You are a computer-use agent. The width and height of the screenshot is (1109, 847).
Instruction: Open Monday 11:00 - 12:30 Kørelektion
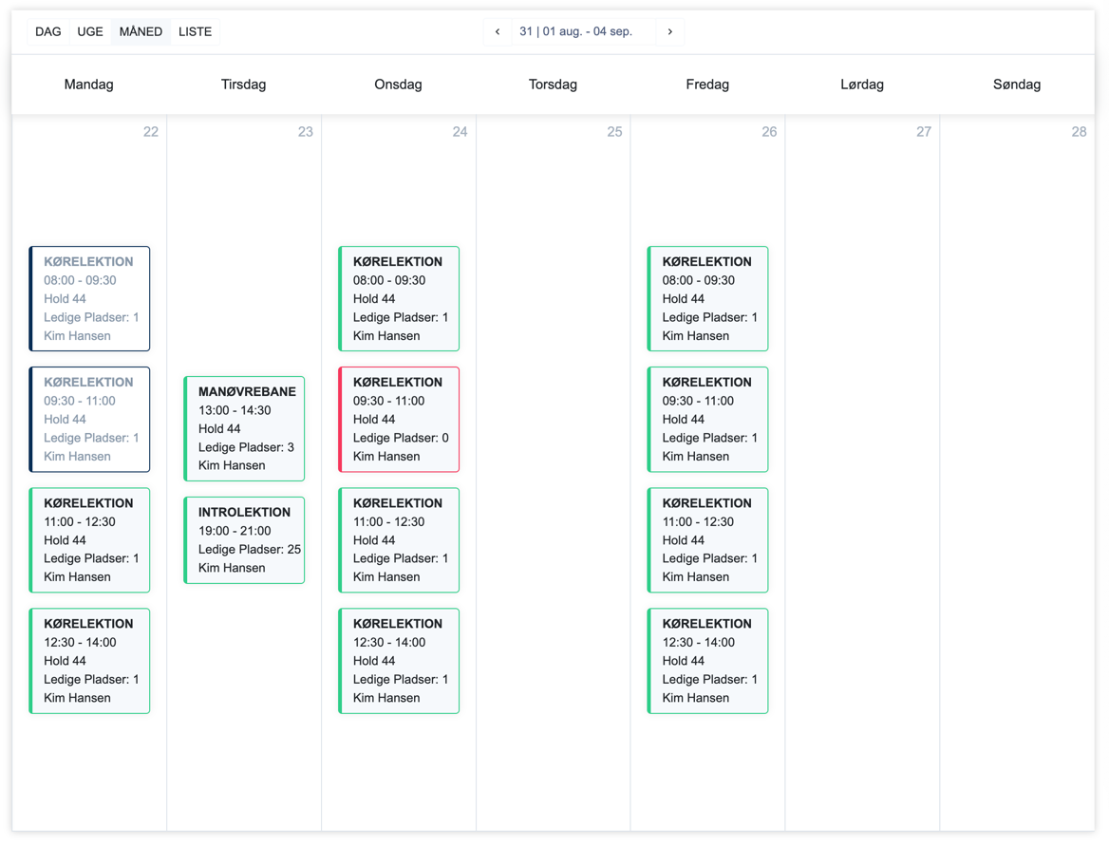click(x=90, y=540)
